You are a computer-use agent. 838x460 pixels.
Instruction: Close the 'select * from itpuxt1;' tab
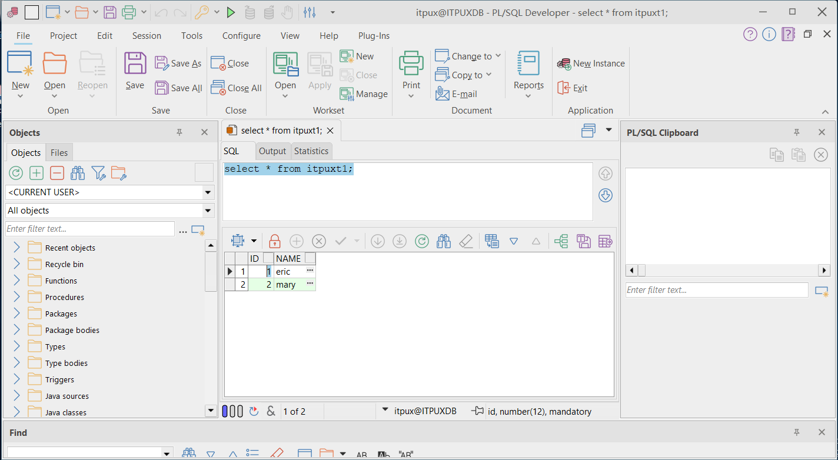(x=330, y=131)
